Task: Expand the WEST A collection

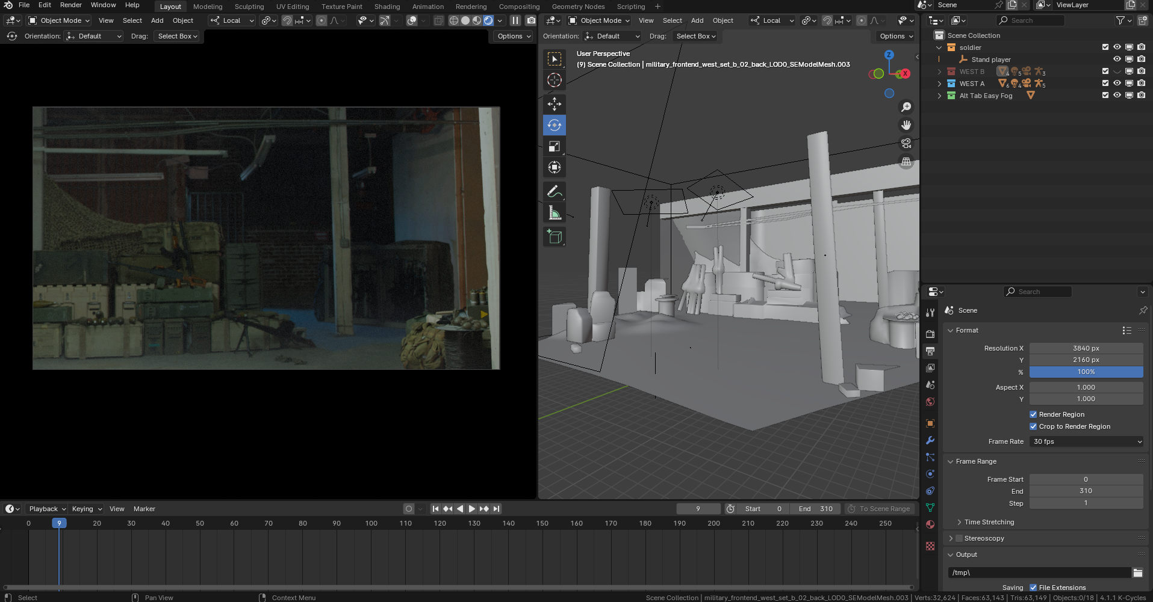Action: 939,84
